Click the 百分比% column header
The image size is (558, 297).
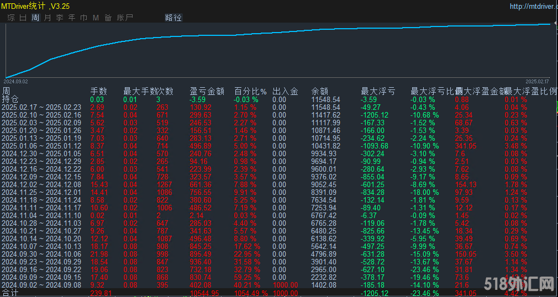click(250, 92)
